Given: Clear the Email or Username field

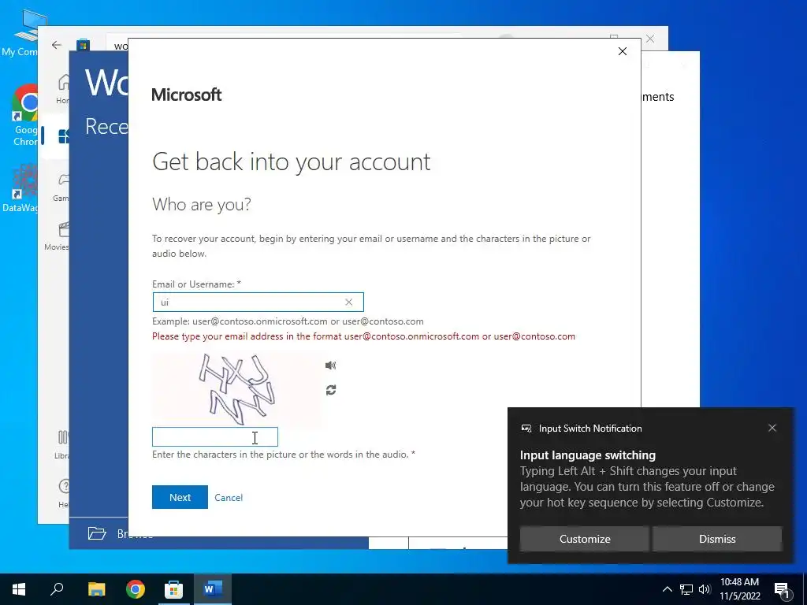Looking at the screenshot, I should pyautogui.click(x=348, y=302).
